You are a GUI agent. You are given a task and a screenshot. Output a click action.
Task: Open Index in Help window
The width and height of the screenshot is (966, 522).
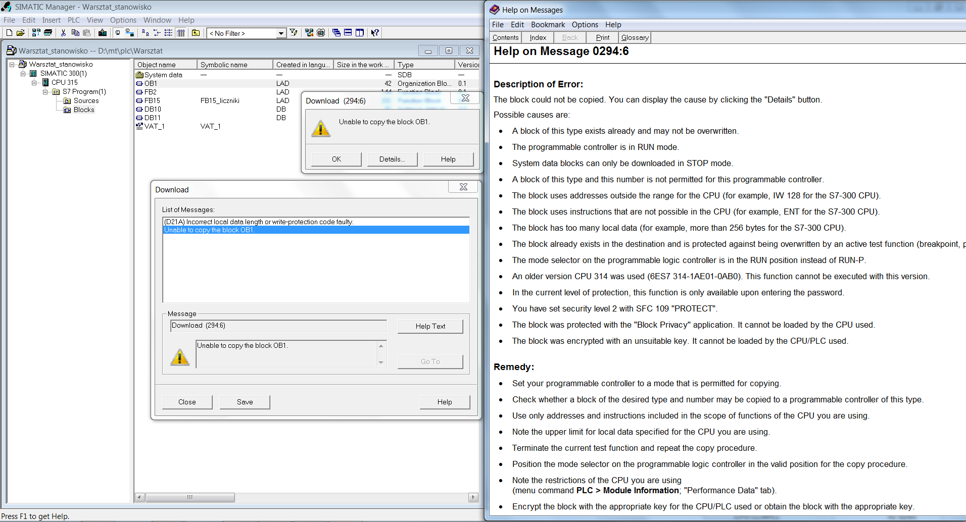click(538, 37)
